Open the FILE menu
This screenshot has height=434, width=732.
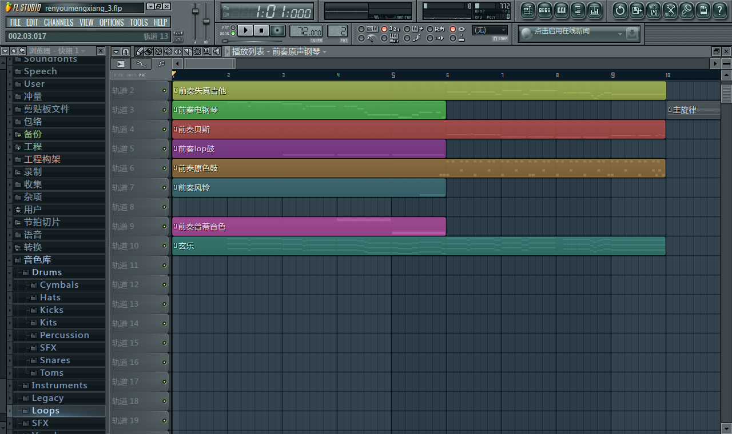tap(15, 22)
